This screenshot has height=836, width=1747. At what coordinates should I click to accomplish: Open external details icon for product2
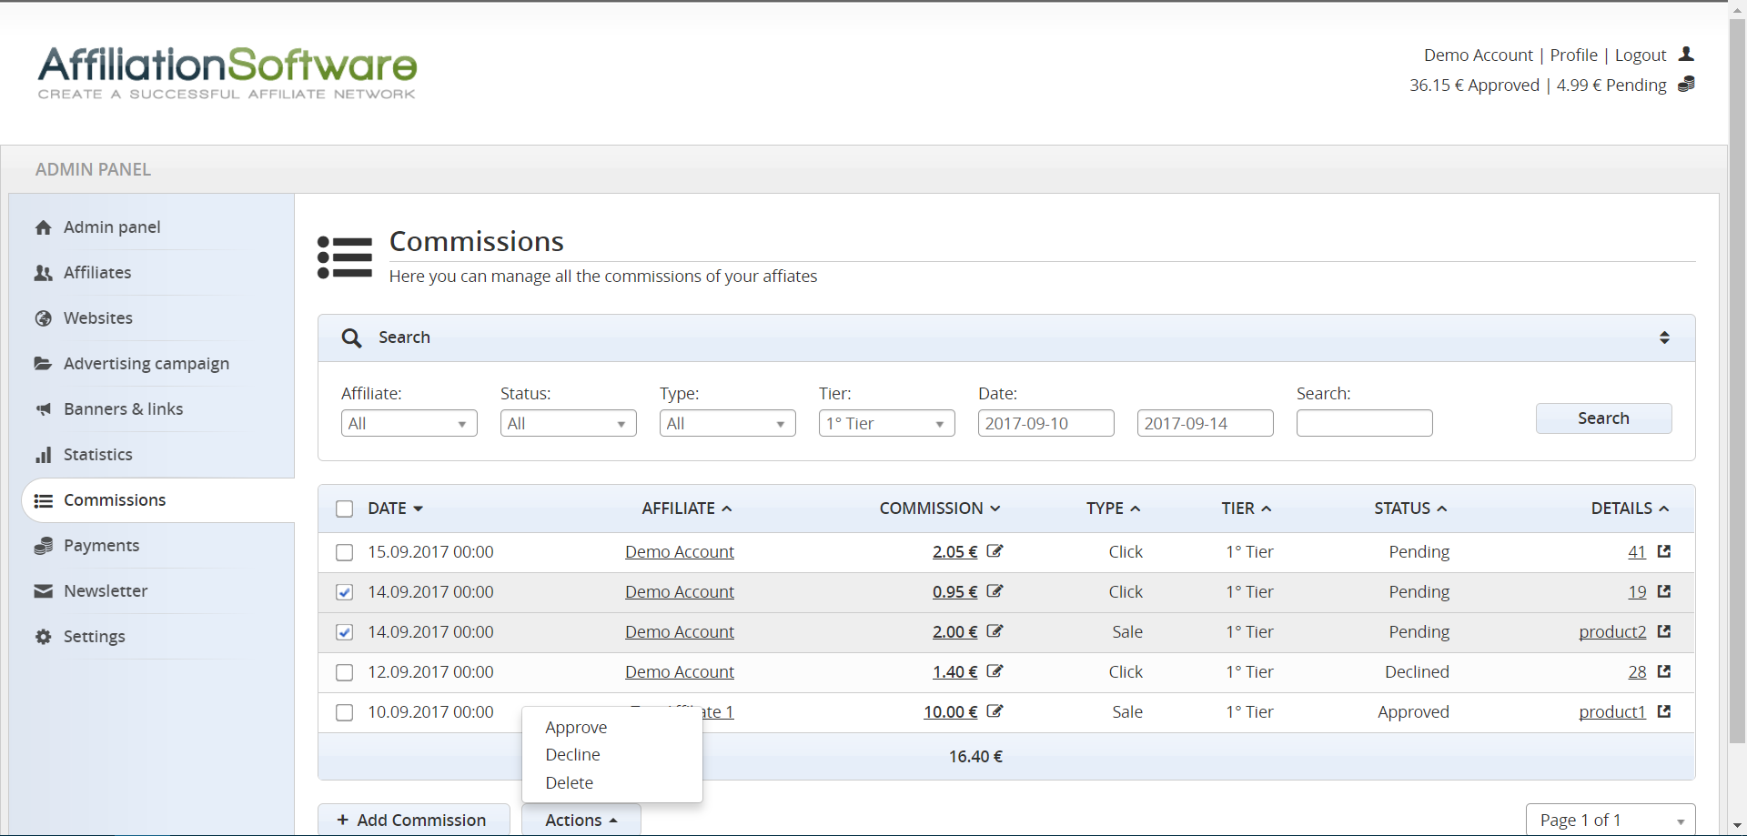coord(1664,631)
